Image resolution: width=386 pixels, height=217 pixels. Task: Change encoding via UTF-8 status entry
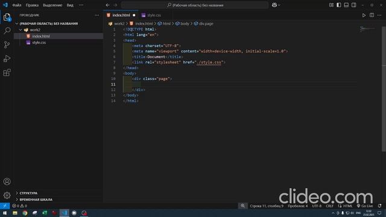click(x=317, y=206)
